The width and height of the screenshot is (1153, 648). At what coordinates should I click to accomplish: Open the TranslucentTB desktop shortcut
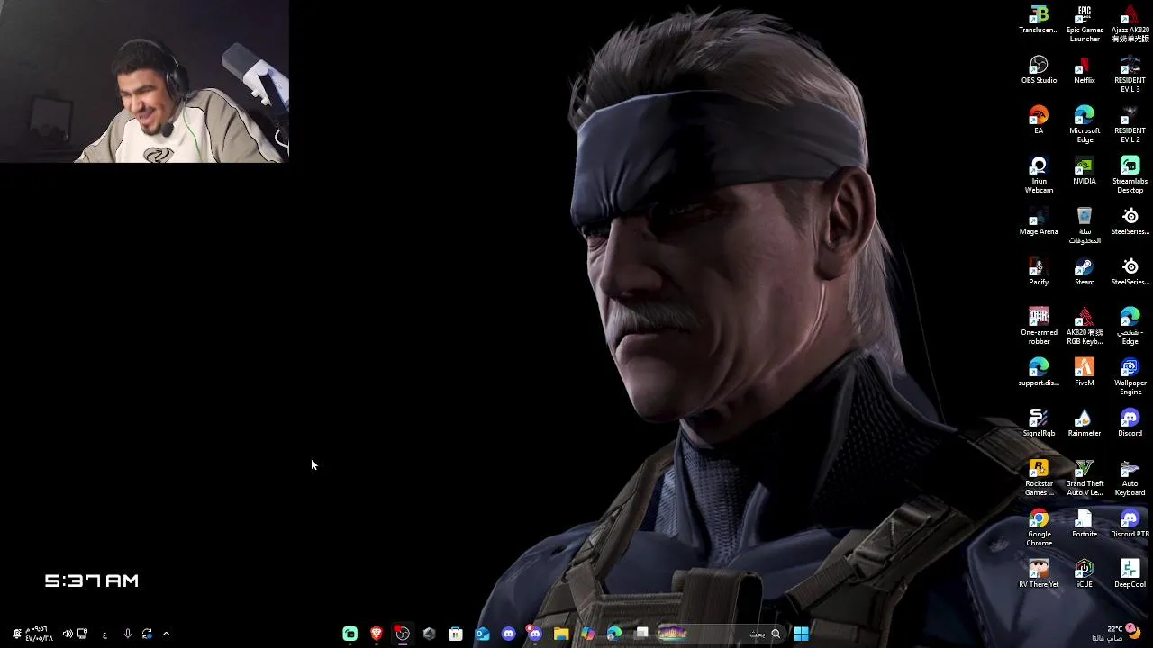tap(1039, 20)
